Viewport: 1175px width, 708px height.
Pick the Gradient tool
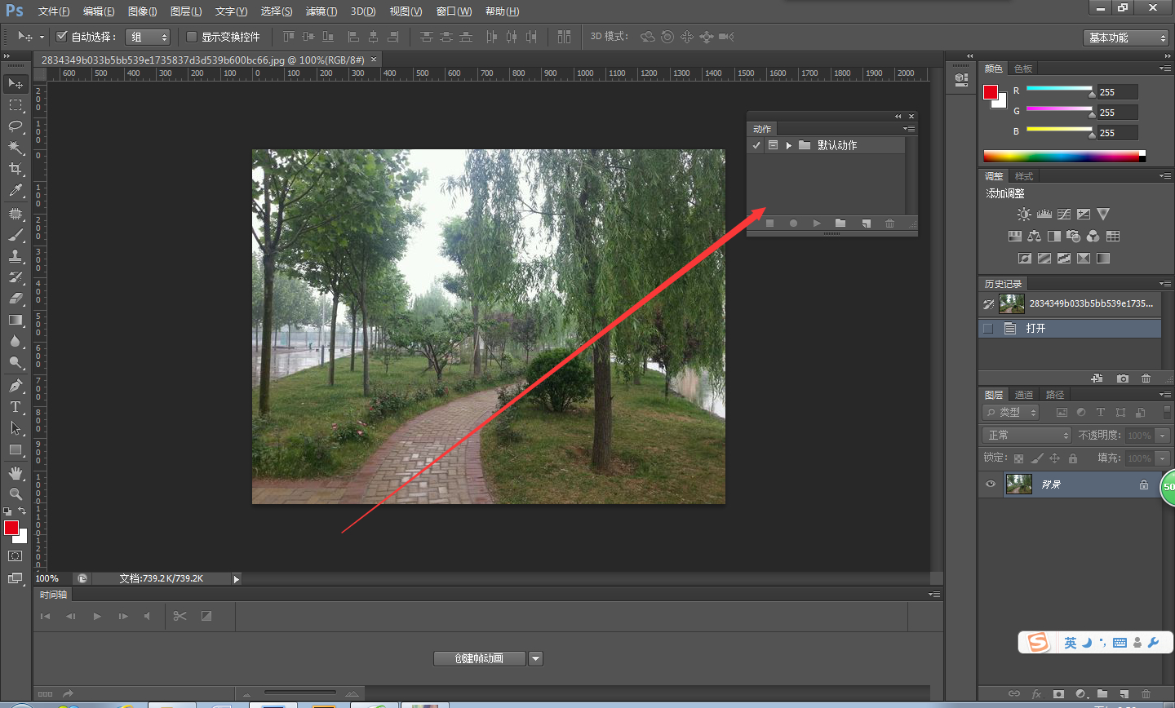16,321
